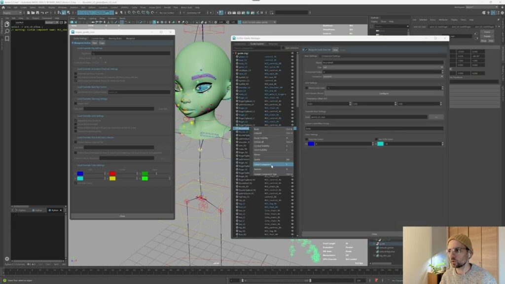Click the blue color swatch in Color Settings

pyautogui.click(x=311, y=143)
